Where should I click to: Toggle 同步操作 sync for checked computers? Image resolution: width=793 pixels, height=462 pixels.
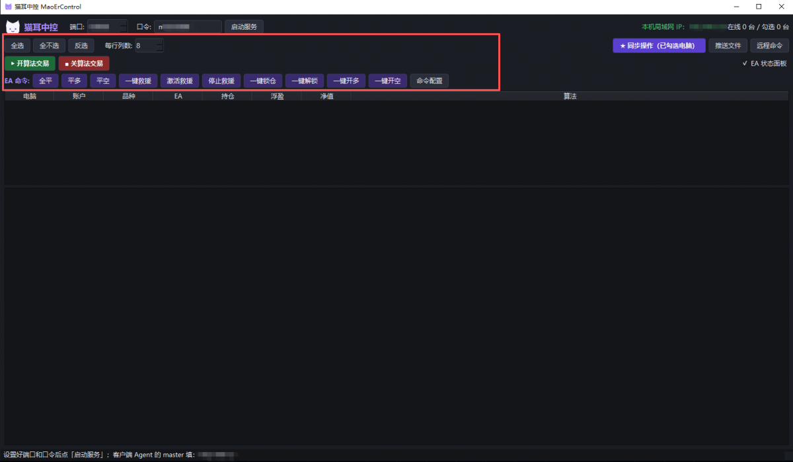pyautogui.click(x=659, y=46)
